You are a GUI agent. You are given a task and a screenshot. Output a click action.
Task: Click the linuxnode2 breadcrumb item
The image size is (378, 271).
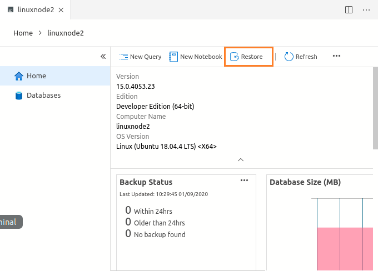click(x=65, y=33)
